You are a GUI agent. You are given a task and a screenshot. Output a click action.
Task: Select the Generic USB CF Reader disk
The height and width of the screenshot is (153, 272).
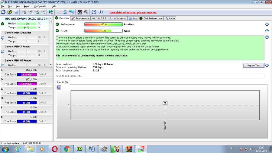pos(25,51)
